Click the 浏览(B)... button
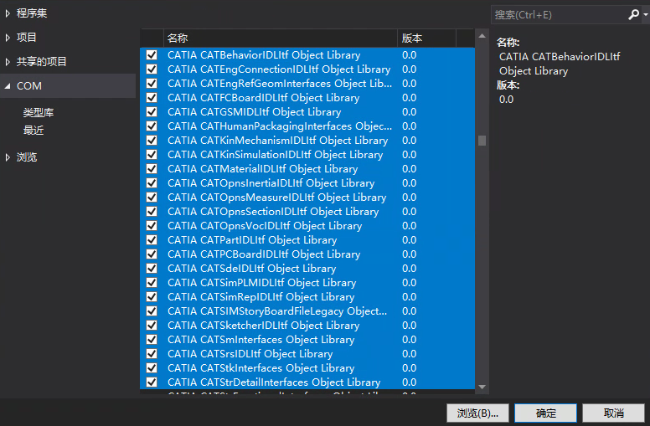This screenshot has height=426, width=650. 477,413
